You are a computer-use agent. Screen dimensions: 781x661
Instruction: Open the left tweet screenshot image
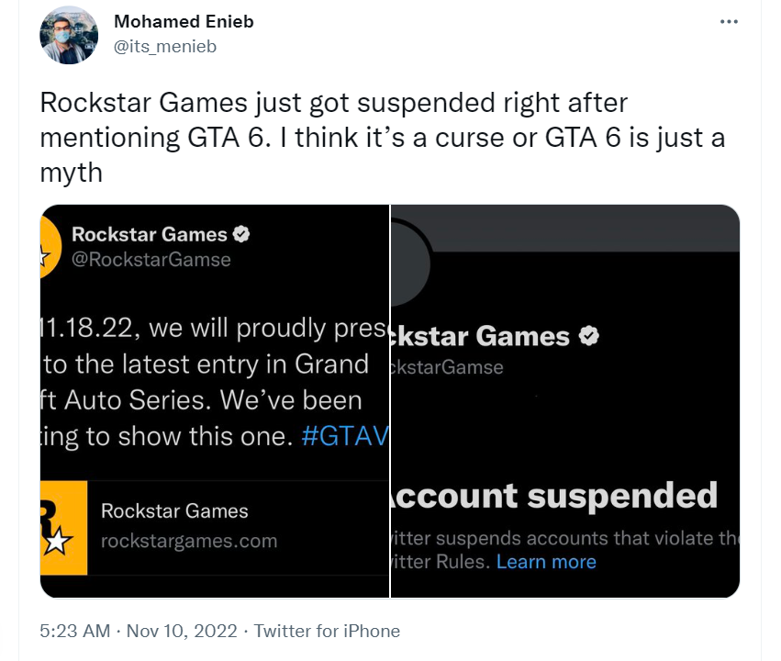(x=215, y=401)
